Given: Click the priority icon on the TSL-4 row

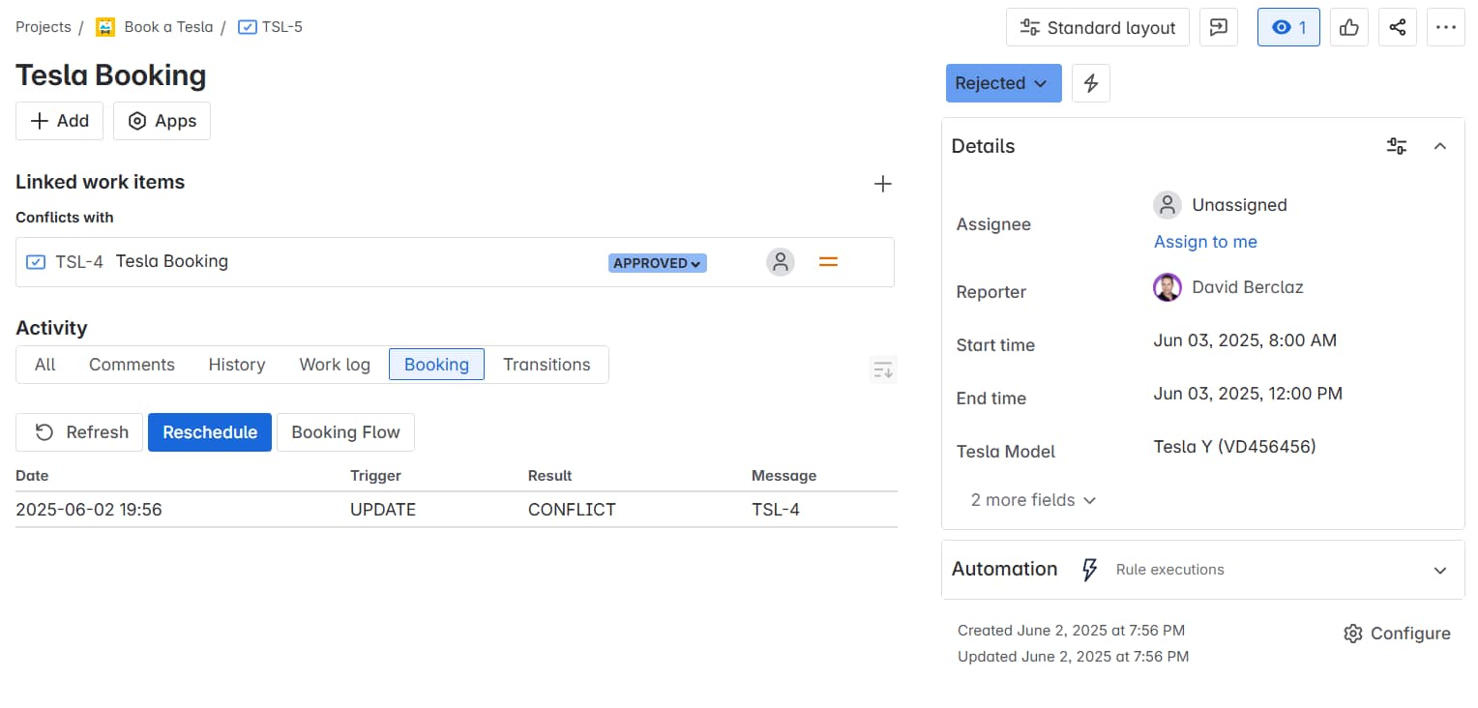Looking at the screenshot, I should [828, 261].
